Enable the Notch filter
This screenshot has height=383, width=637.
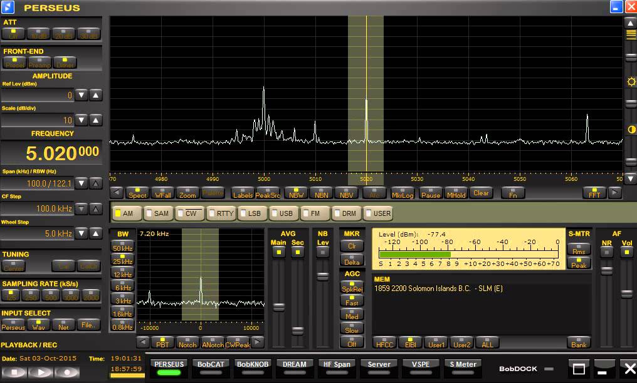[x=187, y=342]
